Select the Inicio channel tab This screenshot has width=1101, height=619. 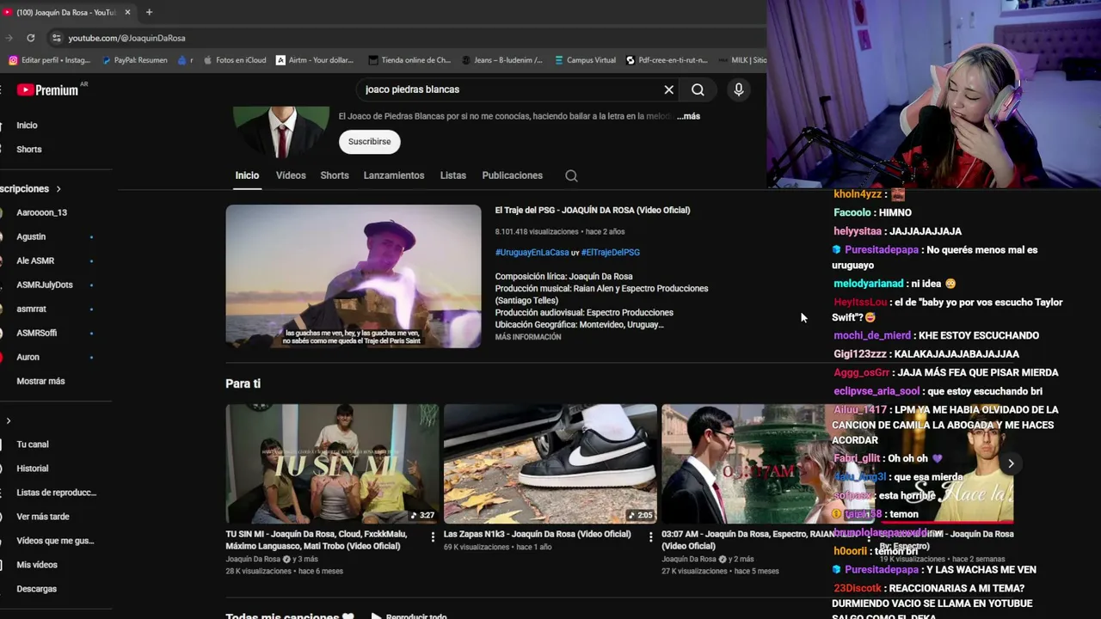[x=247, y=175]
